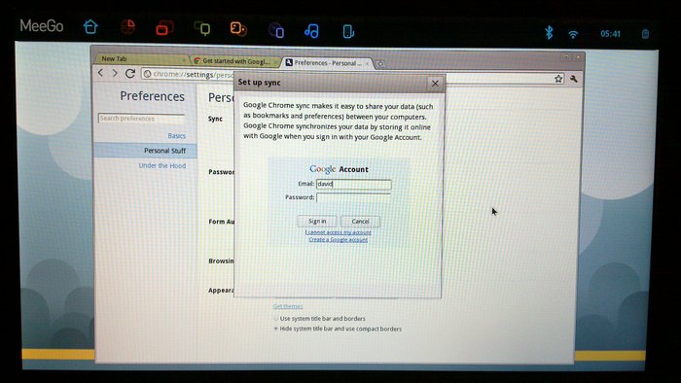Click the Search preferences field
The height and width of the screenshot is (383, 681).
(142, 119)
